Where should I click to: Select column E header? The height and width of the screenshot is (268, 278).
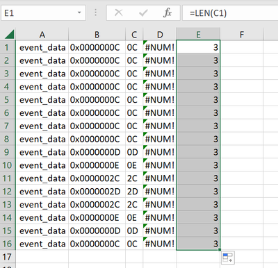point(198,35)
